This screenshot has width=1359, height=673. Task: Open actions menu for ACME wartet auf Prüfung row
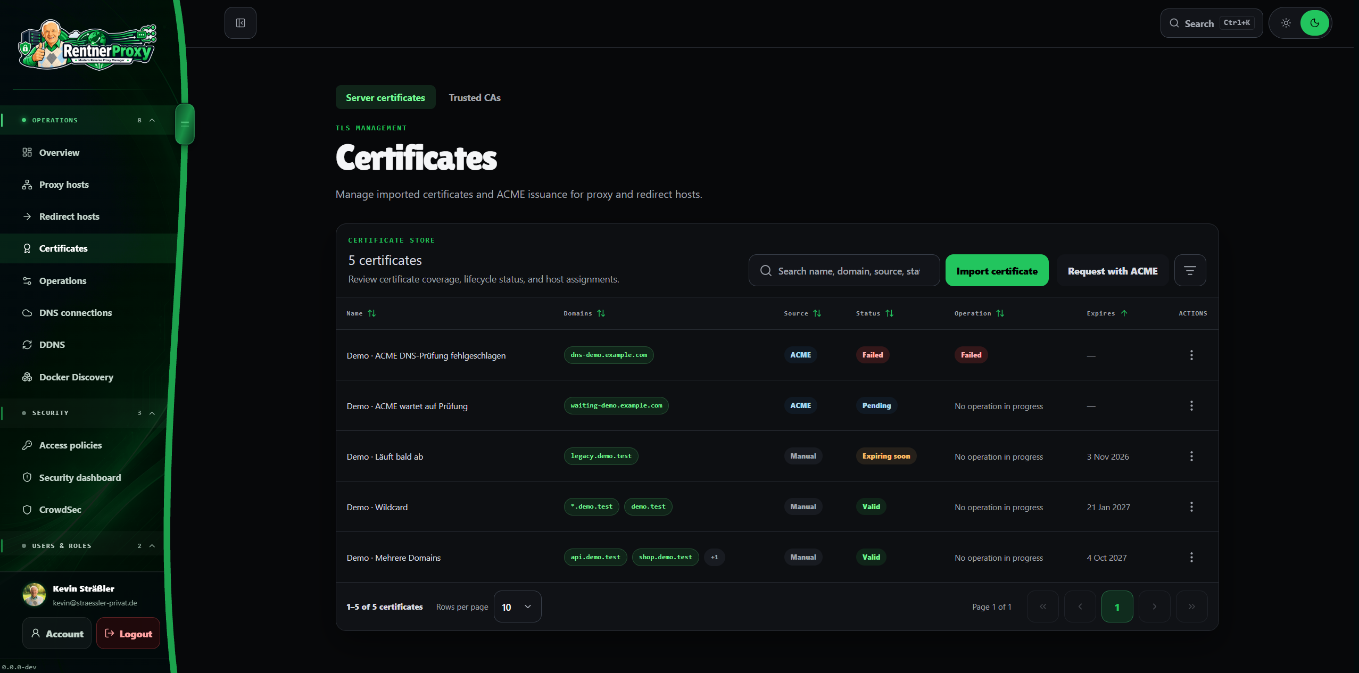point(1191,405)
